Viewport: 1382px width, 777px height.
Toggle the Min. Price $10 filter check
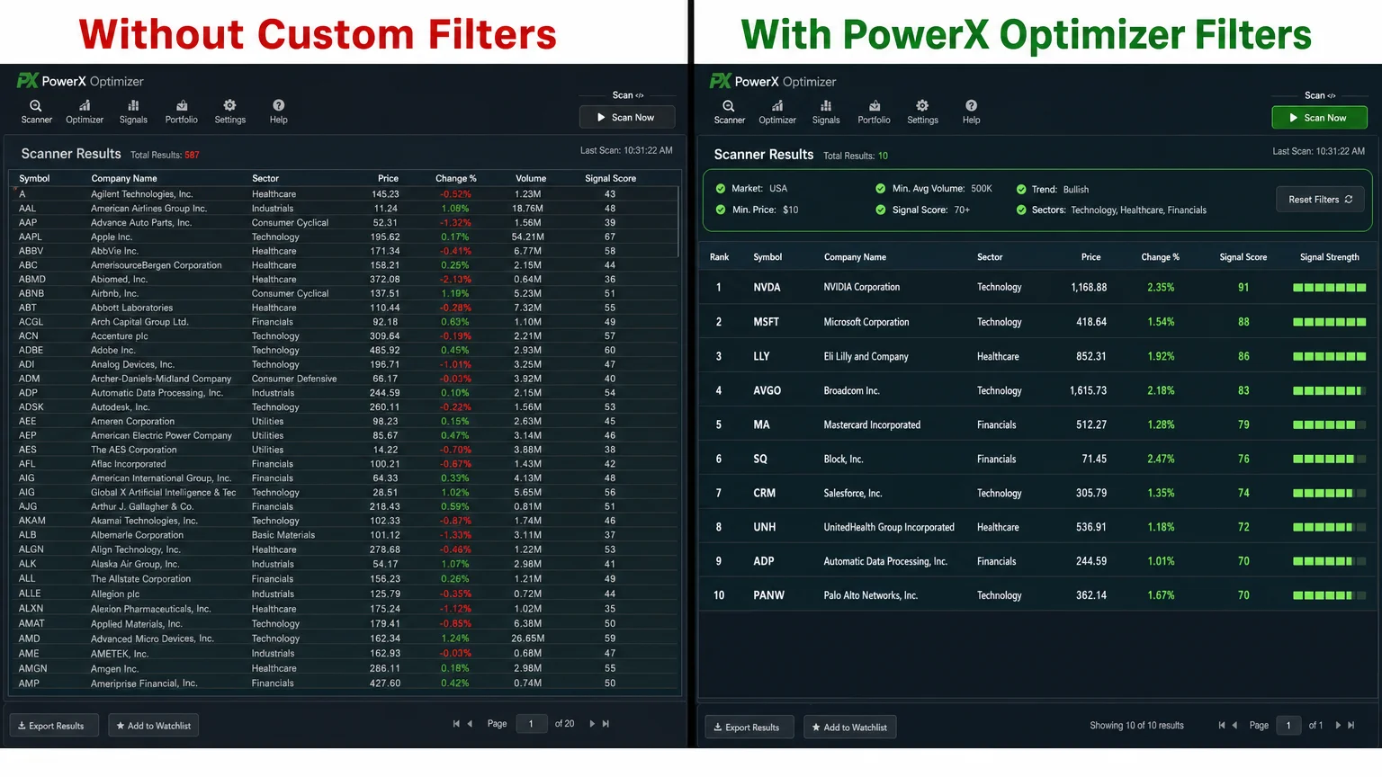click(721, 210)
